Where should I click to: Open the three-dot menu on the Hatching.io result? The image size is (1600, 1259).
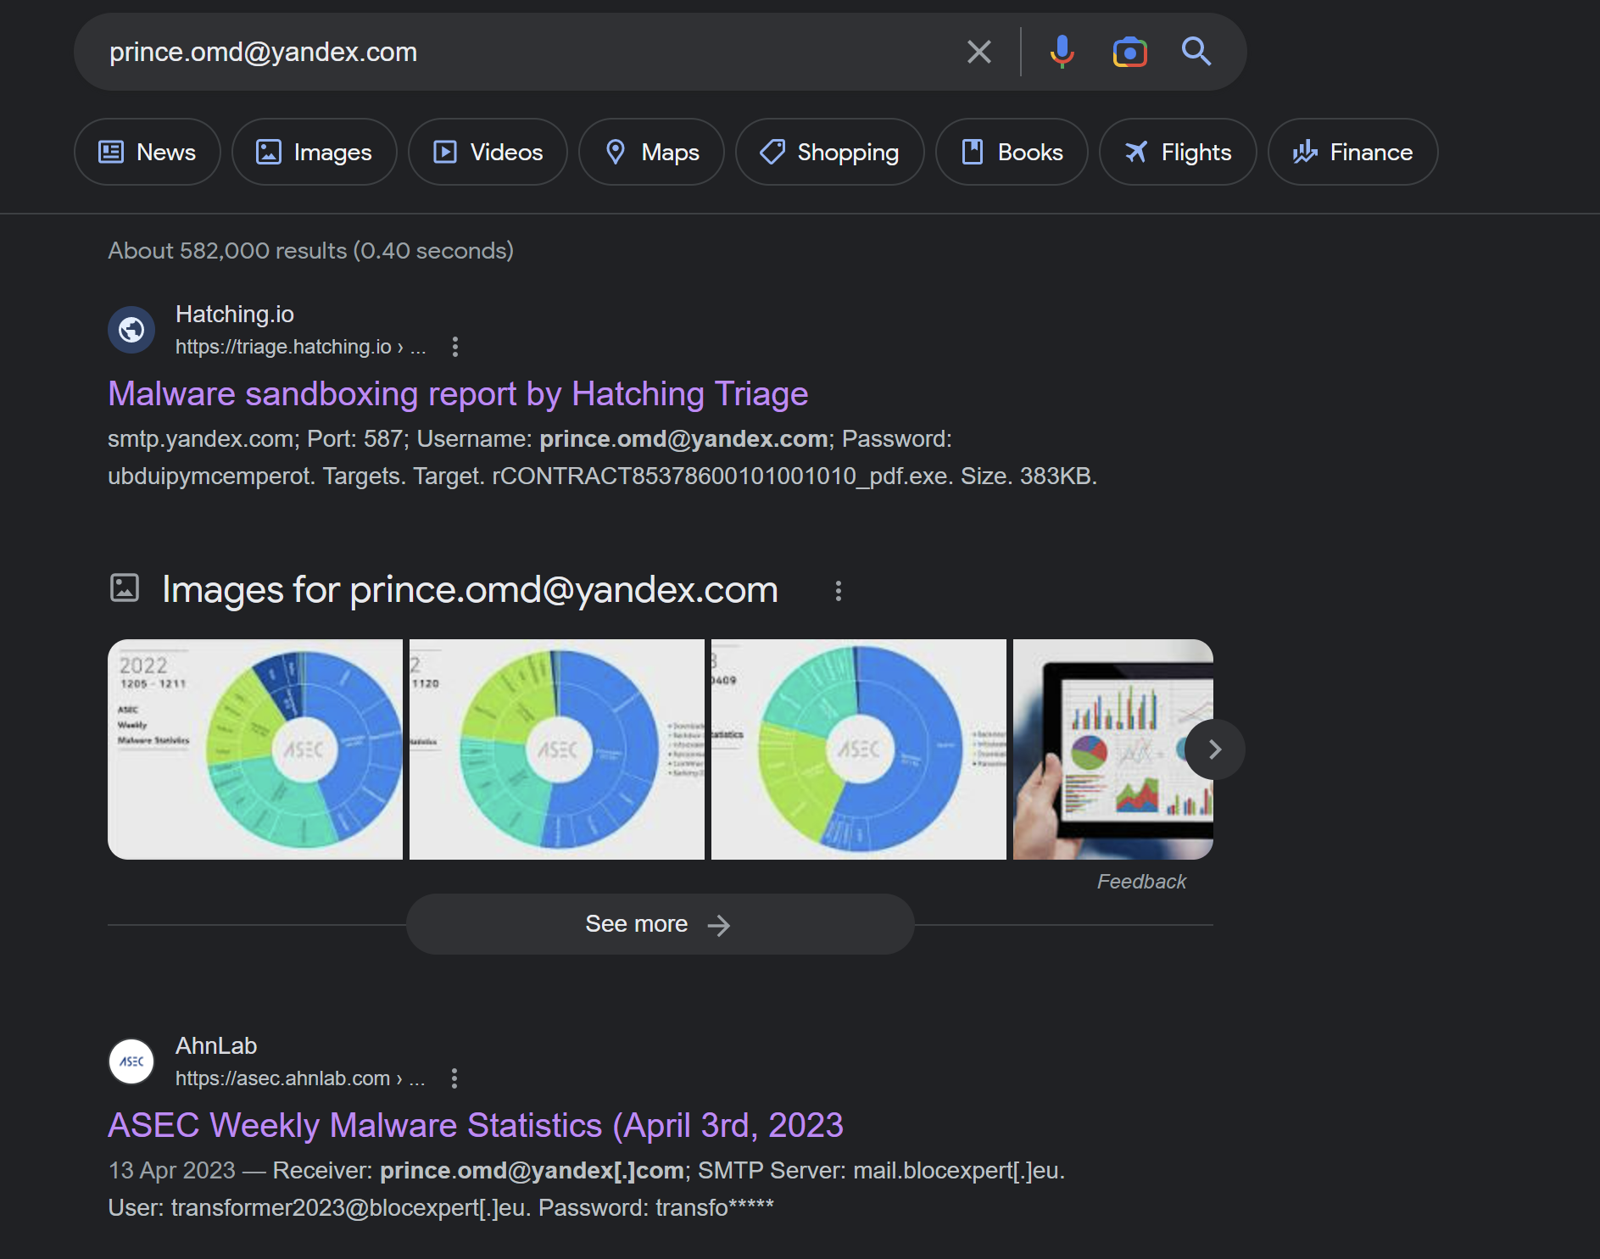[454, 347]
